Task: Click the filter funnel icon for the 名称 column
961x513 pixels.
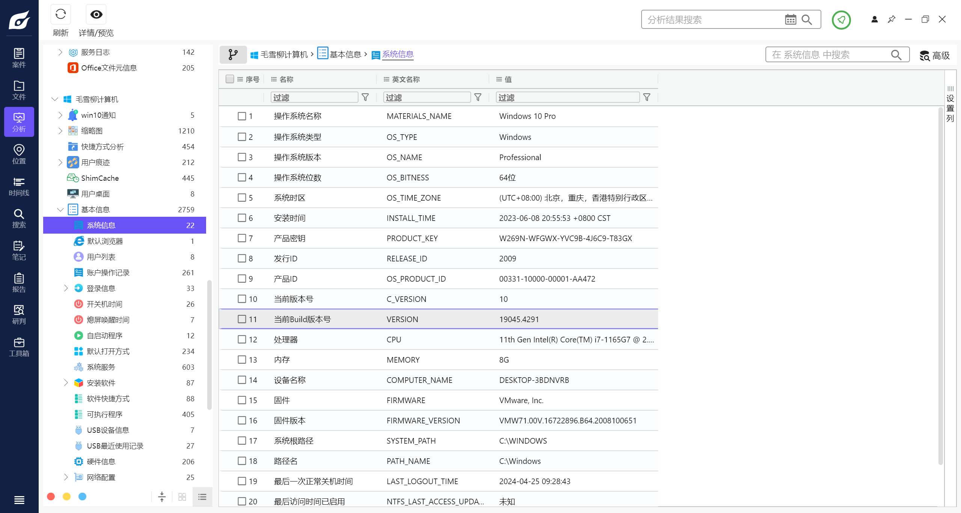Action: (x=365, y=97)
